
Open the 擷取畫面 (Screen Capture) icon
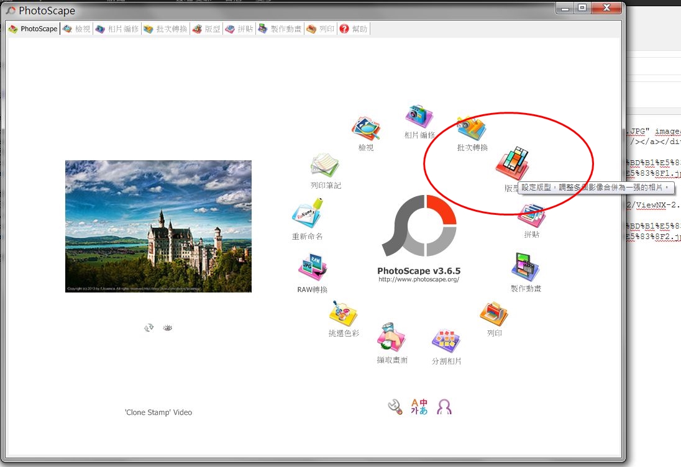coord(391,337)
